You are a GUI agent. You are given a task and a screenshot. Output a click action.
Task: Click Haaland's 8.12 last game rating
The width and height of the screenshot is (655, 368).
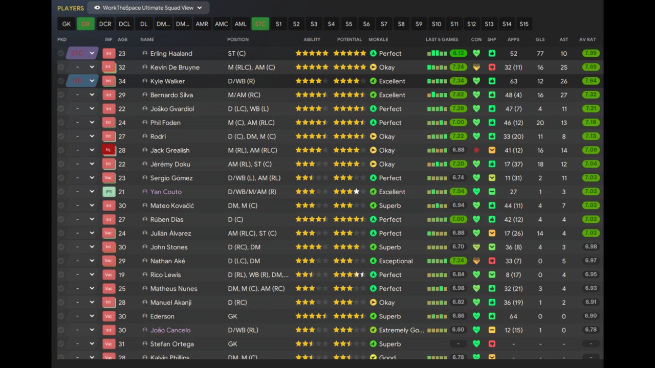458,53
